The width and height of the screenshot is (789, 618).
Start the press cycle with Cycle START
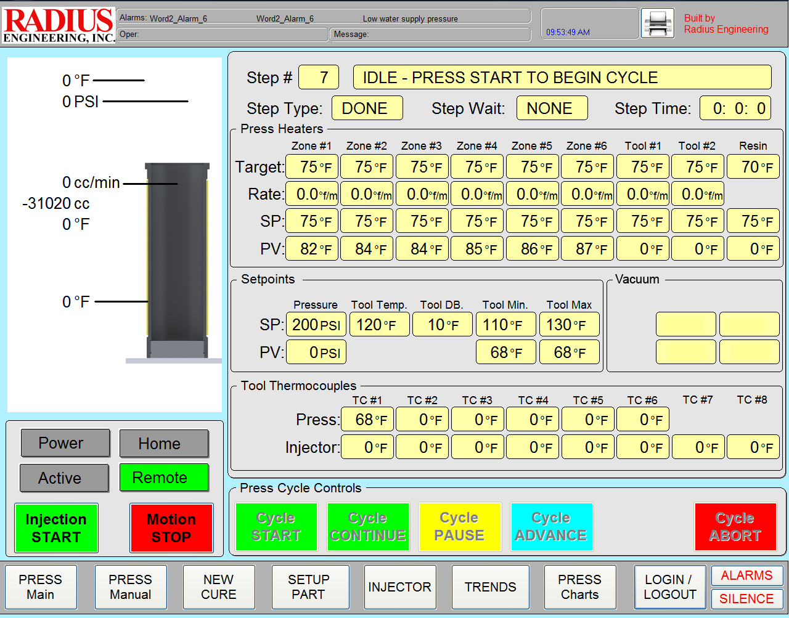coord(276,527)
